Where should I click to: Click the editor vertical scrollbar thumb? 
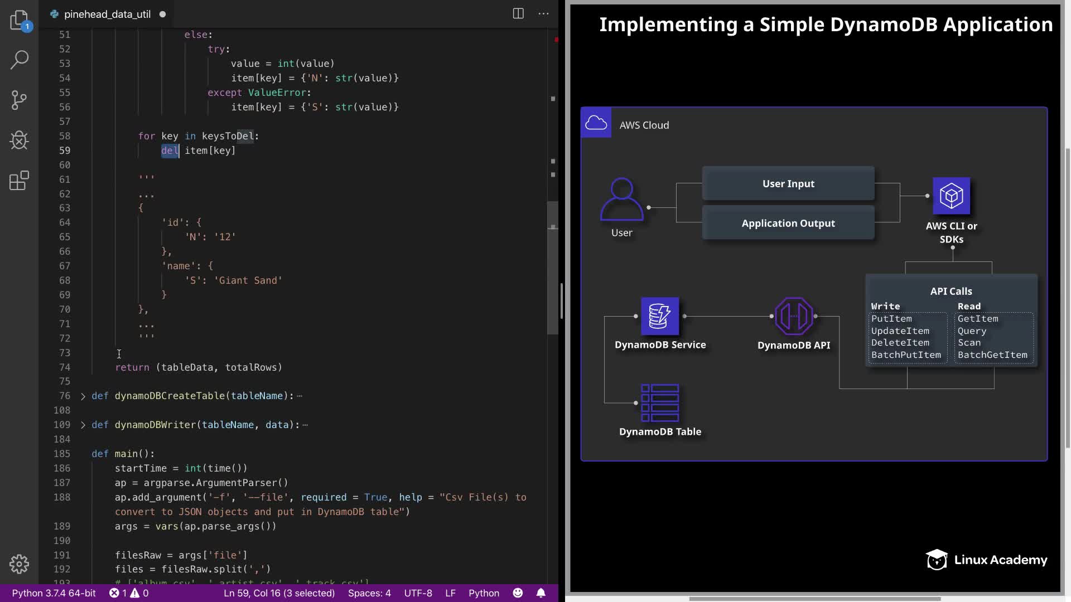pos(552,268)
